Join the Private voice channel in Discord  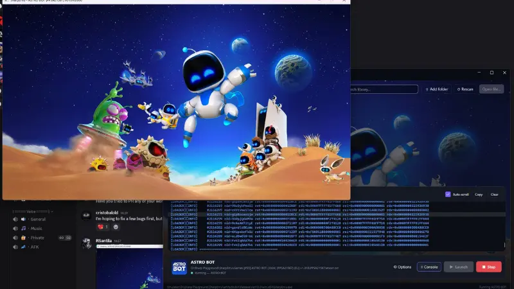[37, 238]
